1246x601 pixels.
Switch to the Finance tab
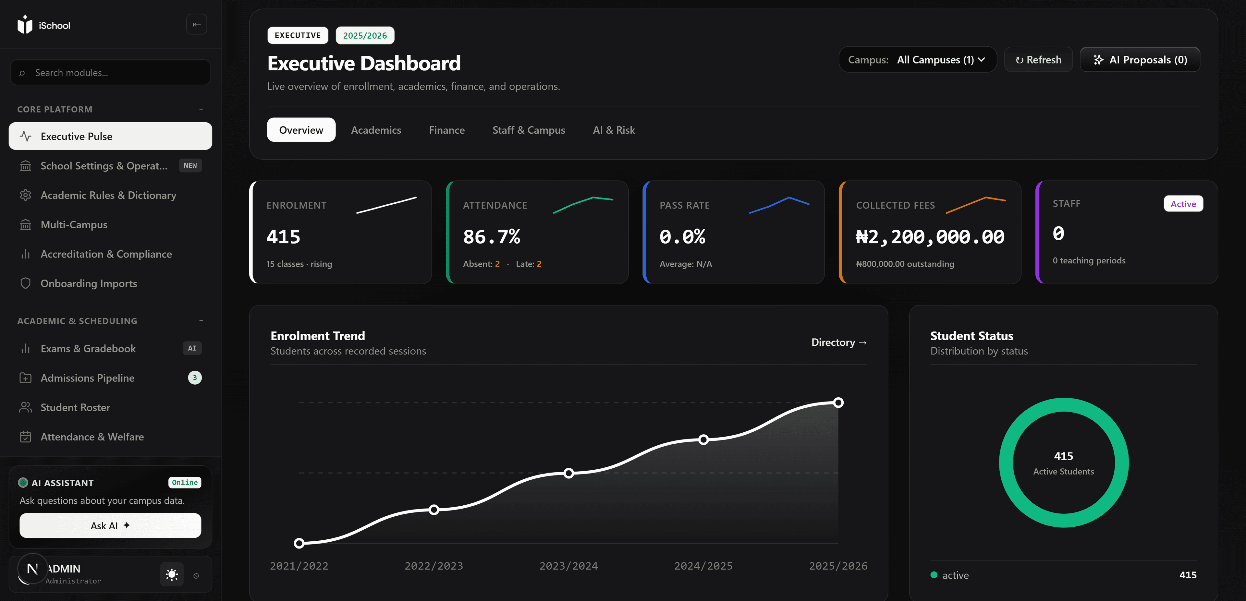point(446,130)
